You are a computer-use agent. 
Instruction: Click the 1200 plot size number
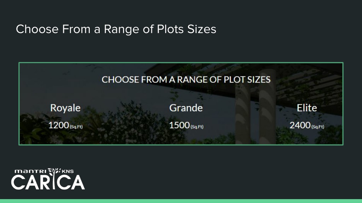coord(59,125)
